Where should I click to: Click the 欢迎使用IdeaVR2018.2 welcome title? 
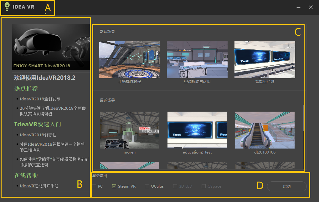[44, 78]
